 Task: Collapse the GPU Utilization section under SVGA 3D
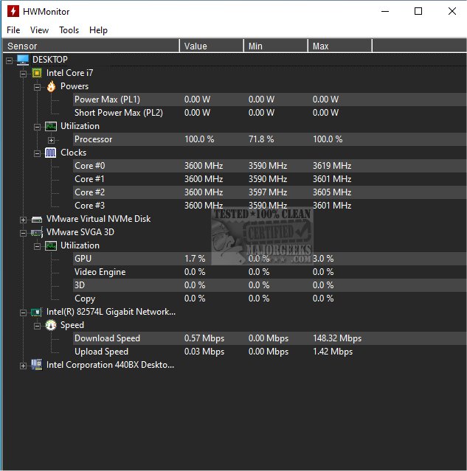(x=37, y=247)
